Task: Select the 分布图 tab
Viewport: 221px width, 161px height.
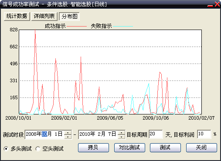Action: (69, 17)
